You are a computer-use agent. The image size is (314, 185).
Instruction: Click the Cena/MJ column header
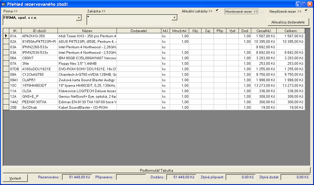coord(264,31)
